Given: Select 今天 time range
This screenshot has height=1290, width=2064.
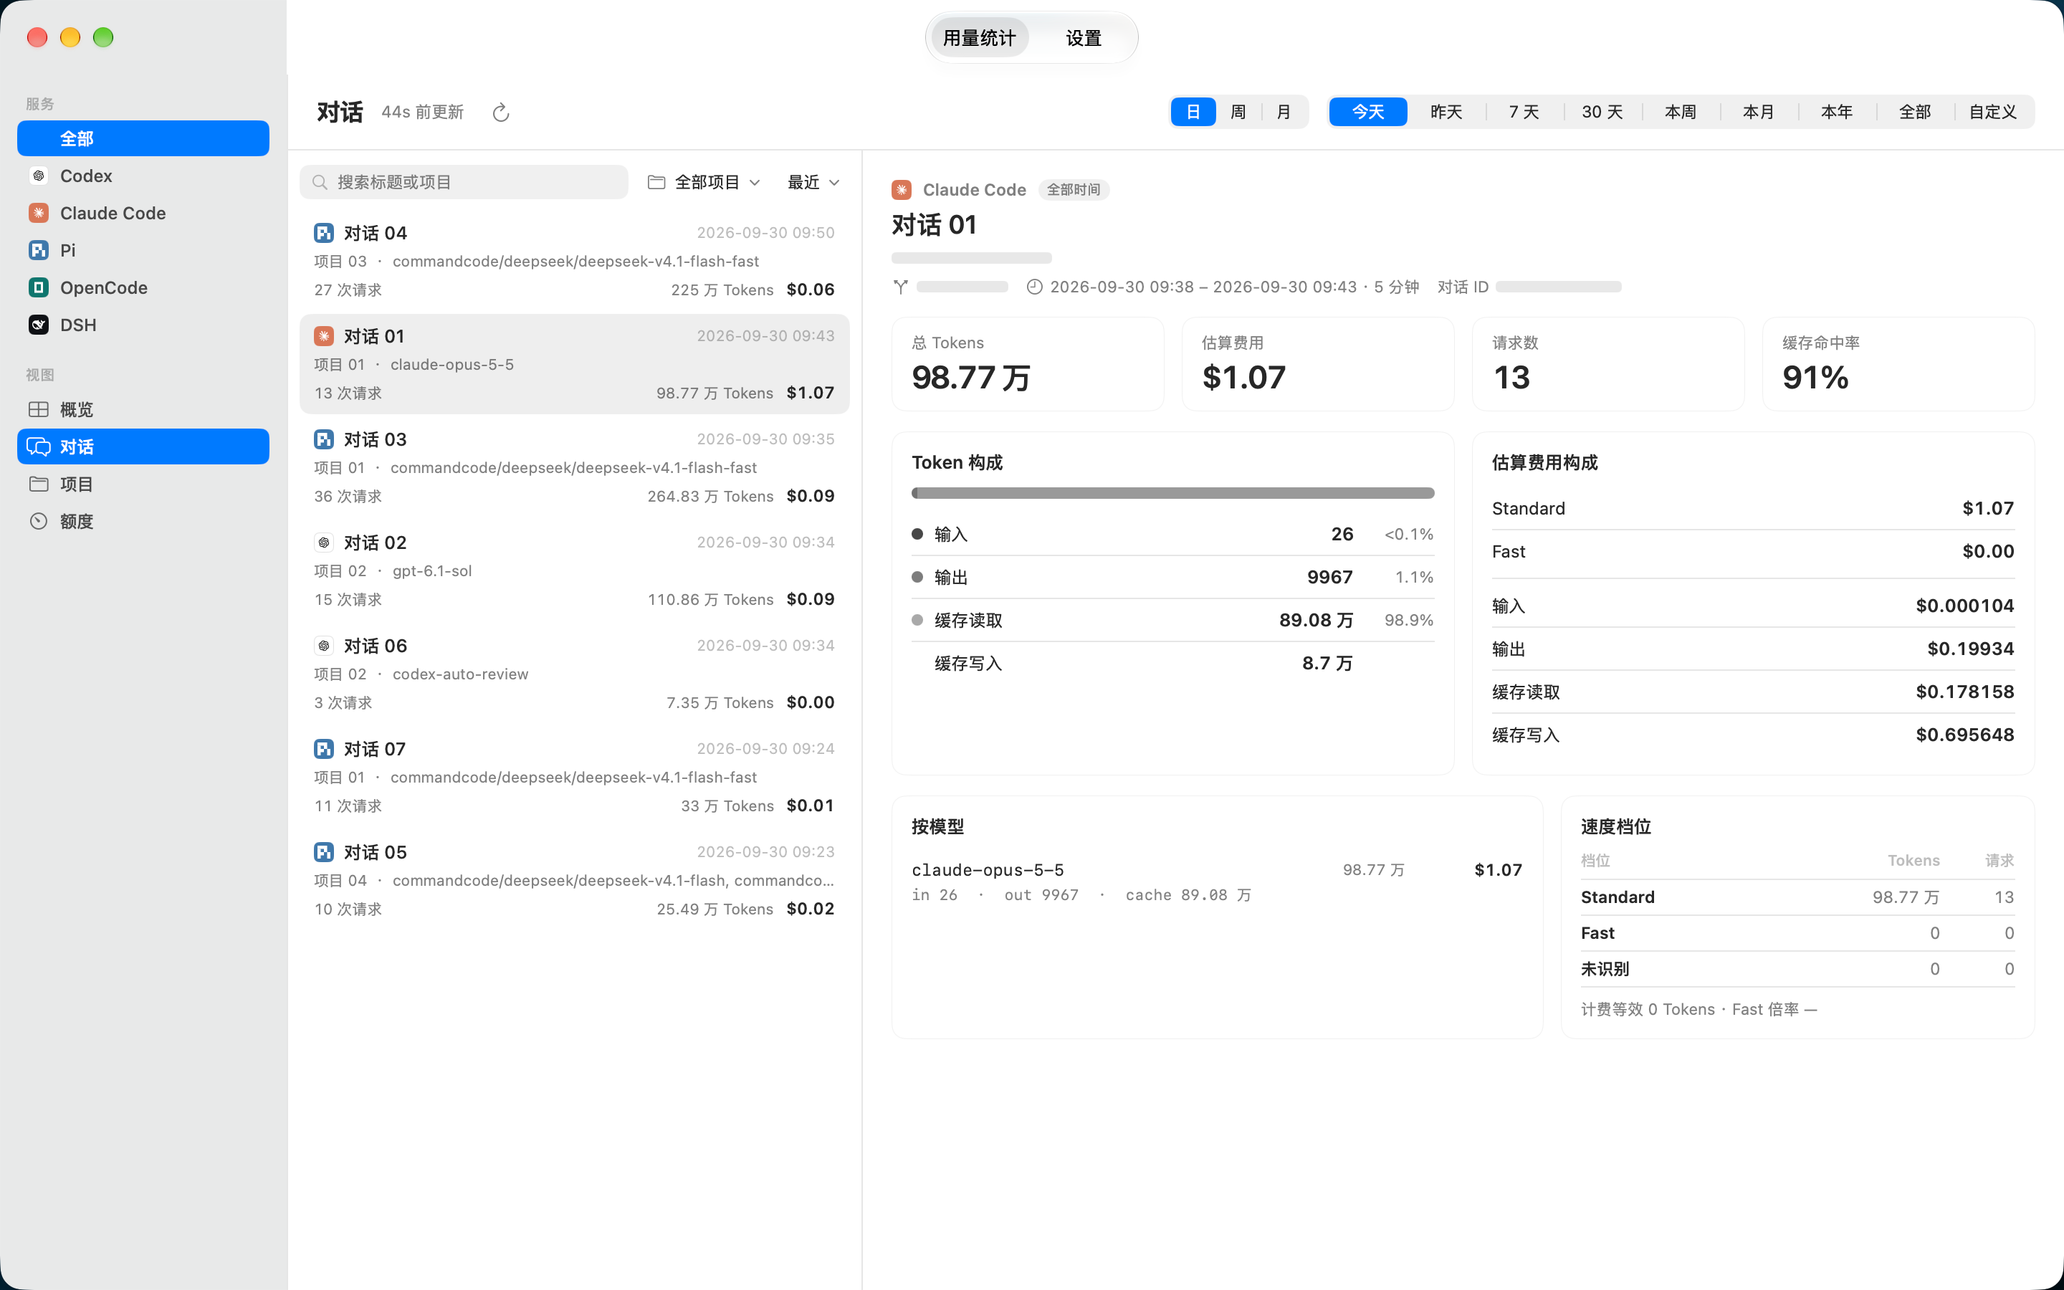Looking at the screenshot, I should tap(1368, 112).
